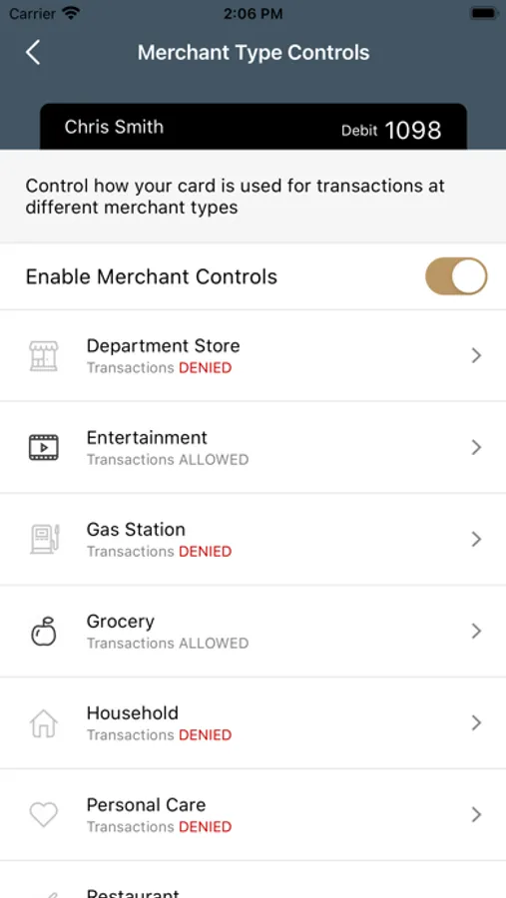This screenshot has height=898, width=506.
Task: Tap the battery icon in status bar
Action: 484,13
